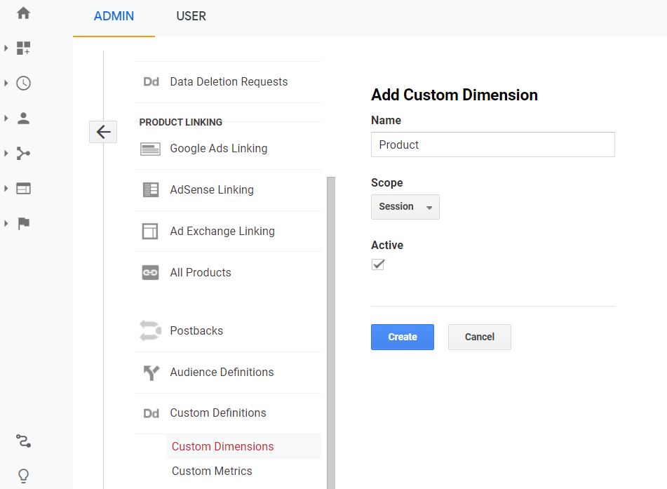Viewport: 667px width, 489px height.
Task: Open the Discover lightbulb icon
Action: click(x=23, y=476)
